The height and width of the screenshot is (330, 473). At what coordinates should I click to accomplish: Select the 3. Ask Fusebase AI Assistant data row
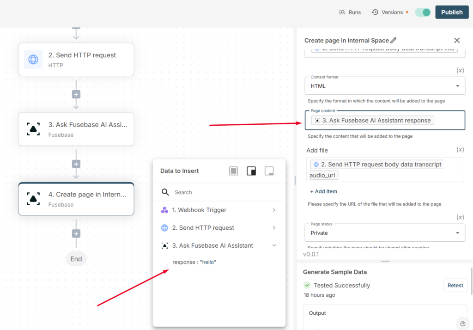click(219, 245)
